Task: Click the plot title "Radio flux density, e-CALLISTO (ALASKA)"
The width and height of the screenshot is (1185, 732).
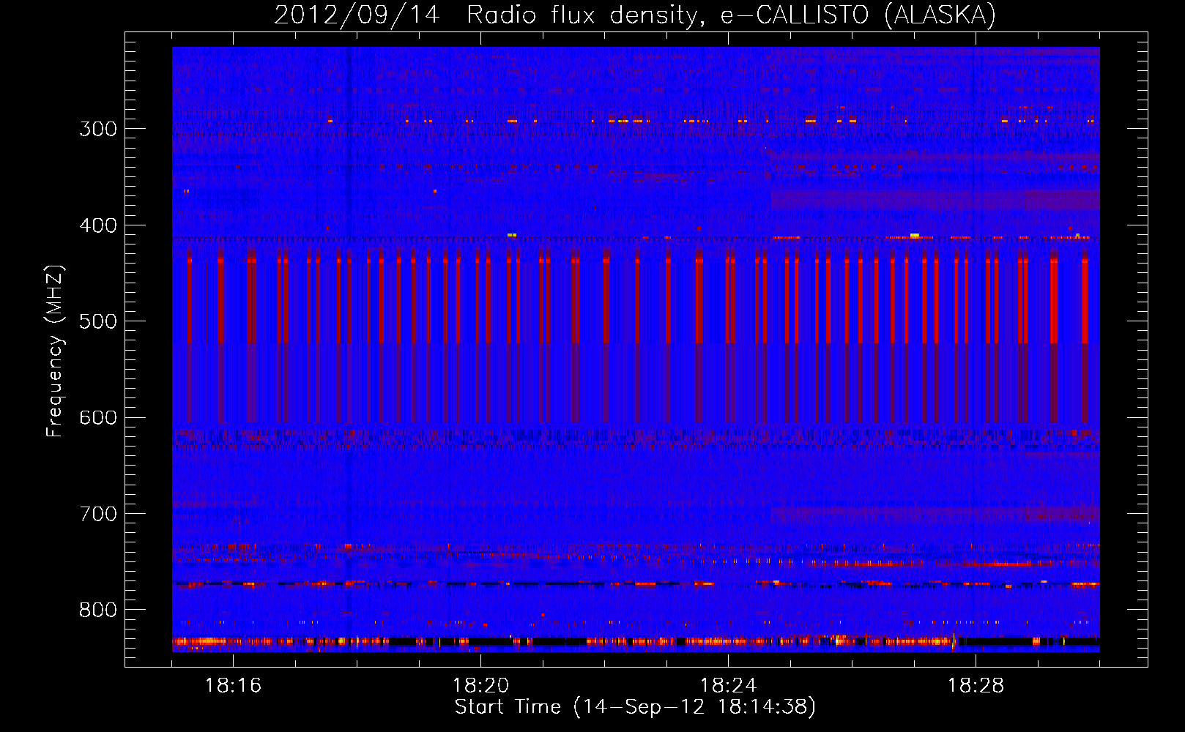Action: (732, 15)
